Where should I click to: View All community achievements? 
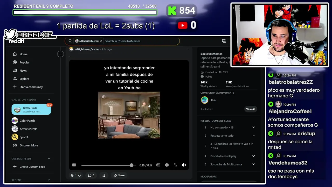point(251,109)
